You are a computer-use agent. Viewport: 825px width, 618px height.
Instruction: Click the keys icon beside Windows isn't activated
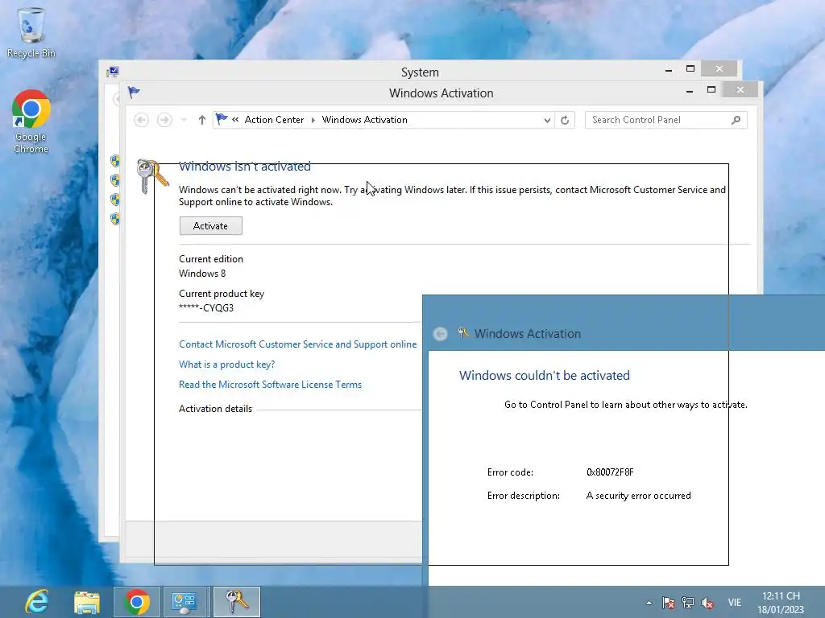152,176
